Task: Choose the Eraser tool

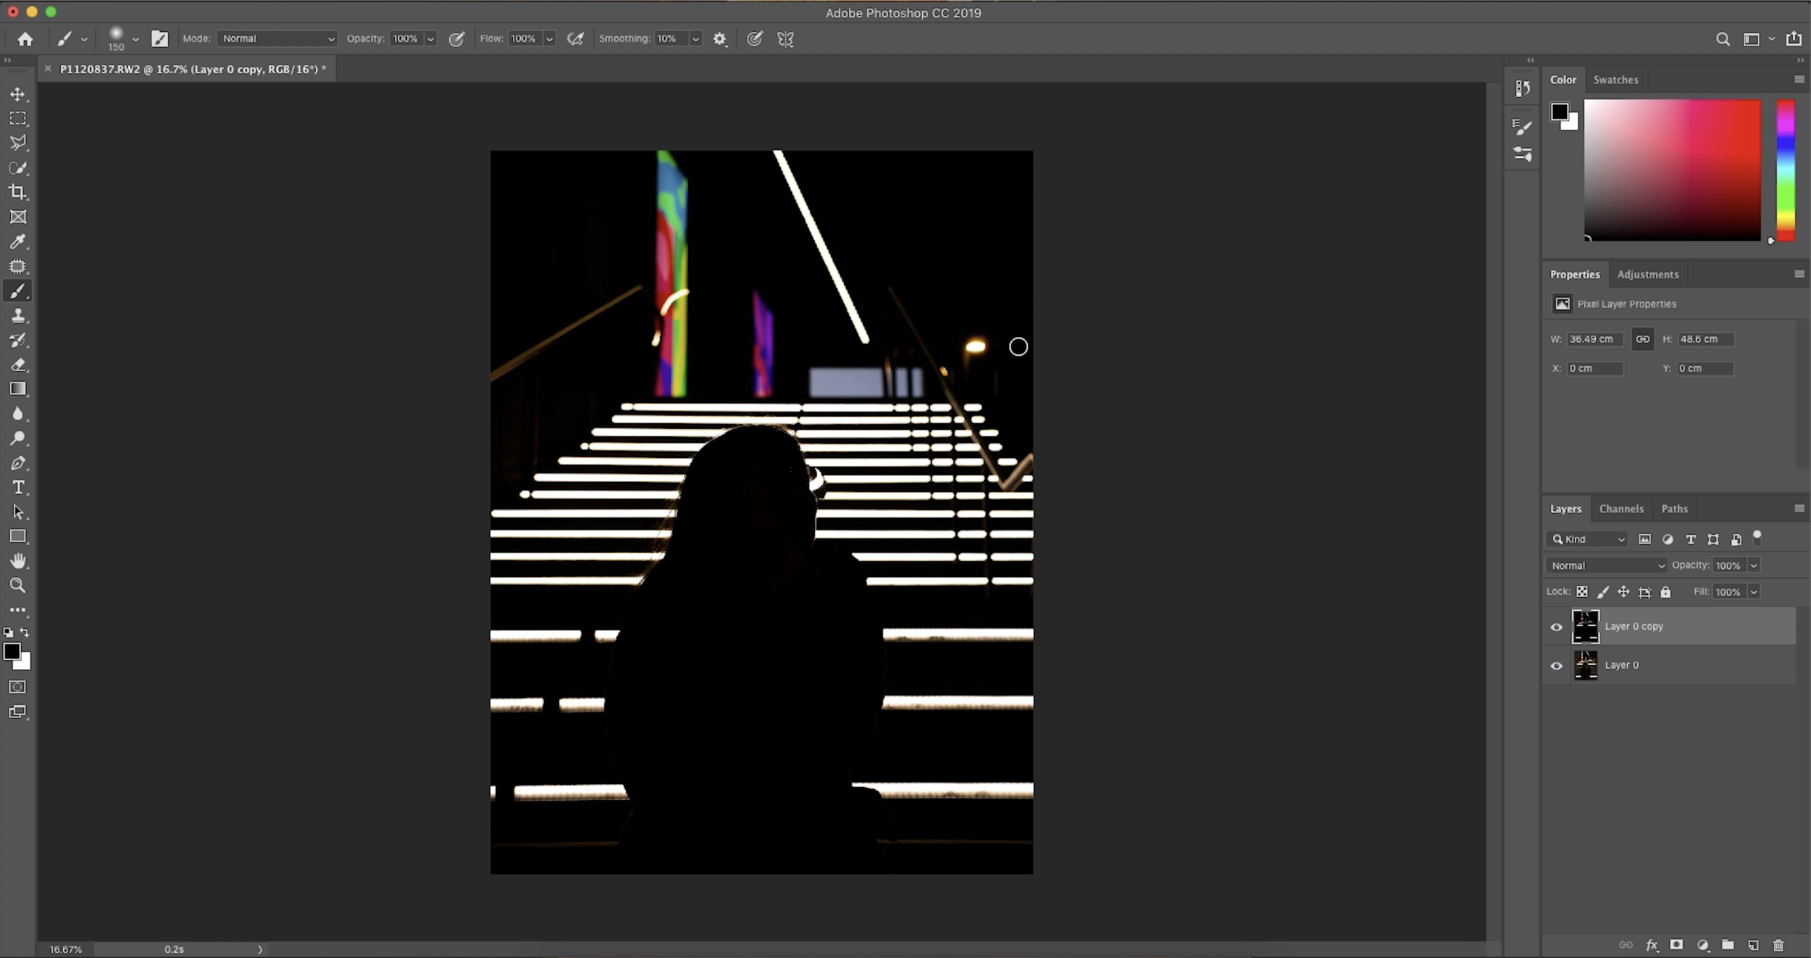Action: (18, 365)
